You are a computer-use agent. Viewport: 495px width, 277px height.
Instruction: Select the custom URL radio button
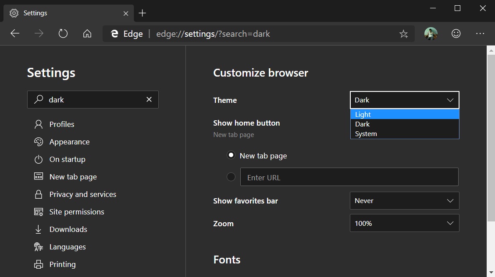231,177
